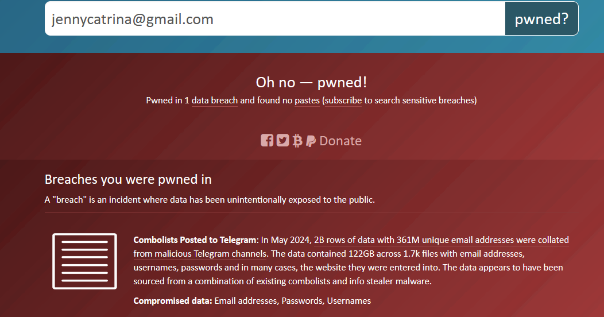Click the "Donate" link

pyautogui.click(x=340, y=141)
